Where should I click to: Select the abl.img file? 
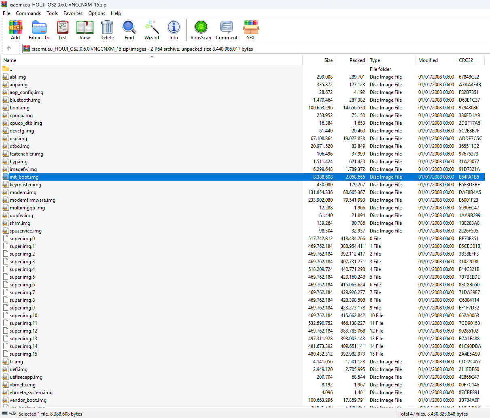click(18, 77)
